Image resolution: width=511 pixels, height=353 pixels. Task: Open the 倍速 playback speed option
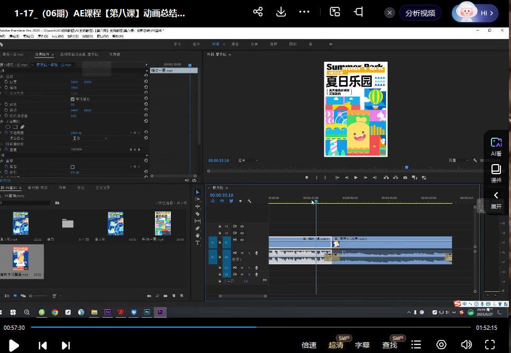[309, 345]
